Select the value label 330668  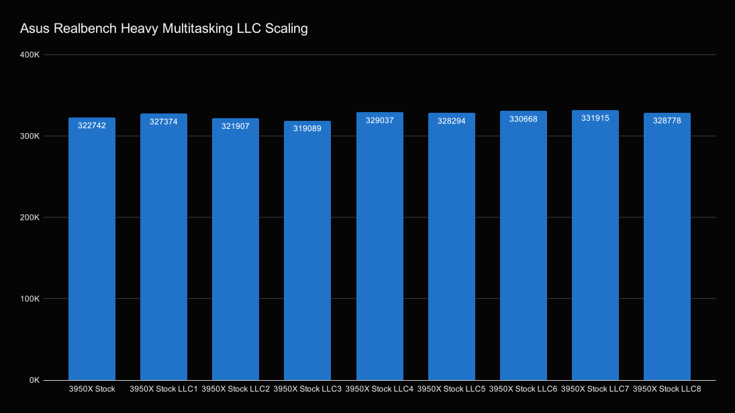[523, 119]
